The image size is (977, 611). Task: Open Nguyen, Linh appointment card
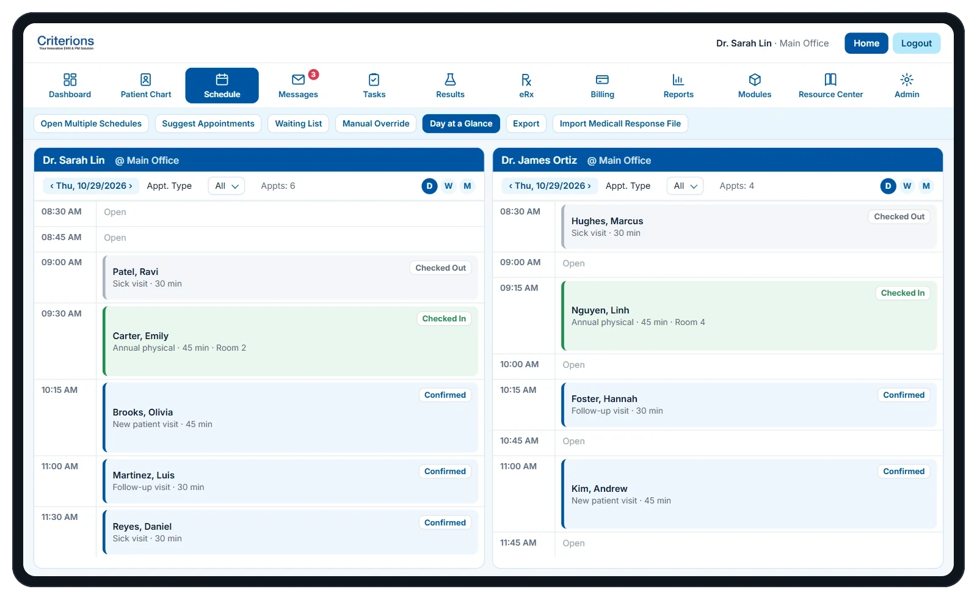tap(749, 316)
